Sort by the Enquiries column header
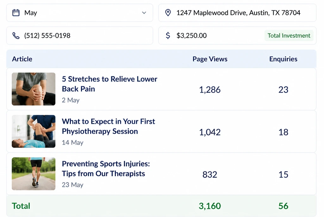 click(283, 59)
